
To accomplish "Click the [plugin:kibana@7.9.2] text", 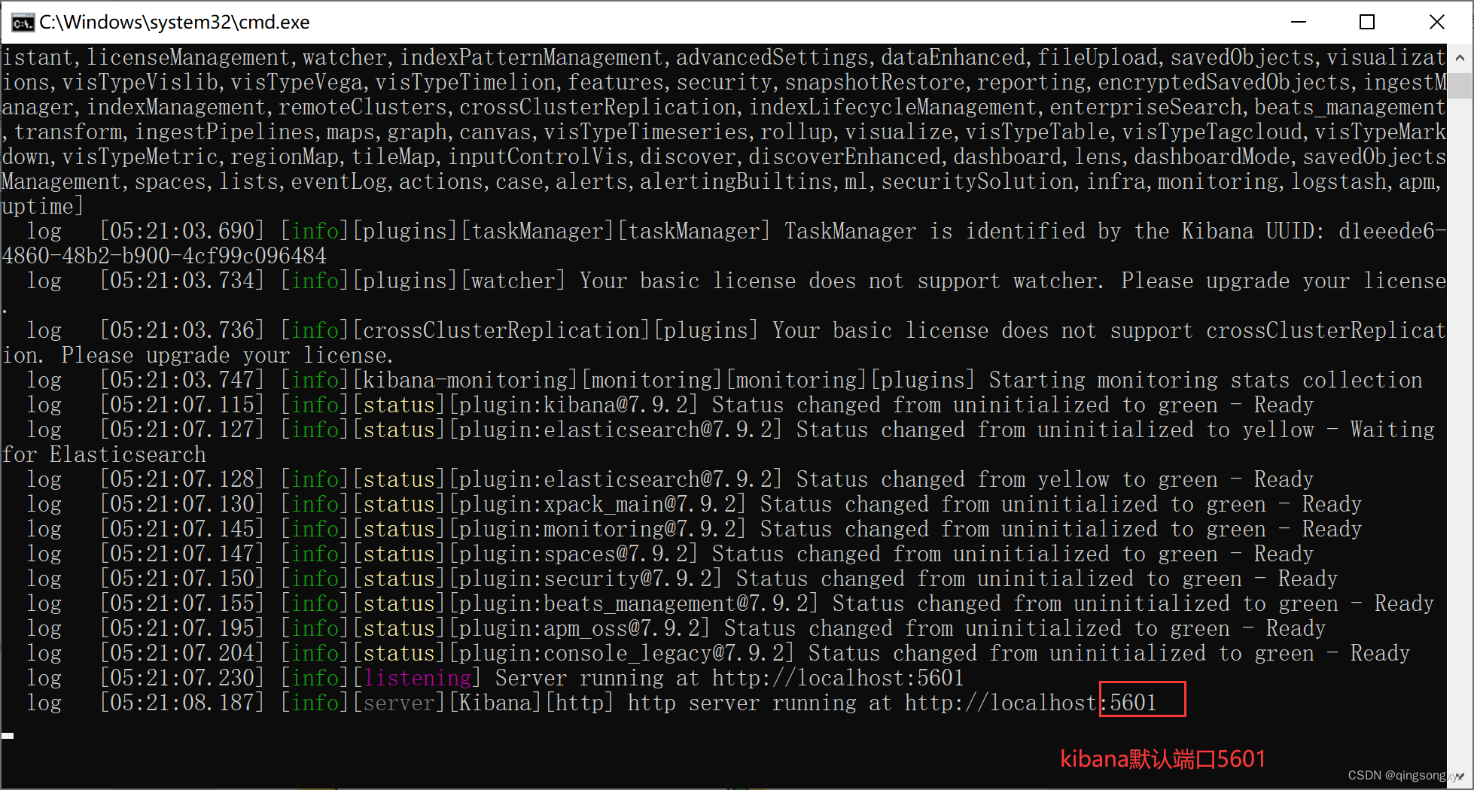I will (574, 405).
